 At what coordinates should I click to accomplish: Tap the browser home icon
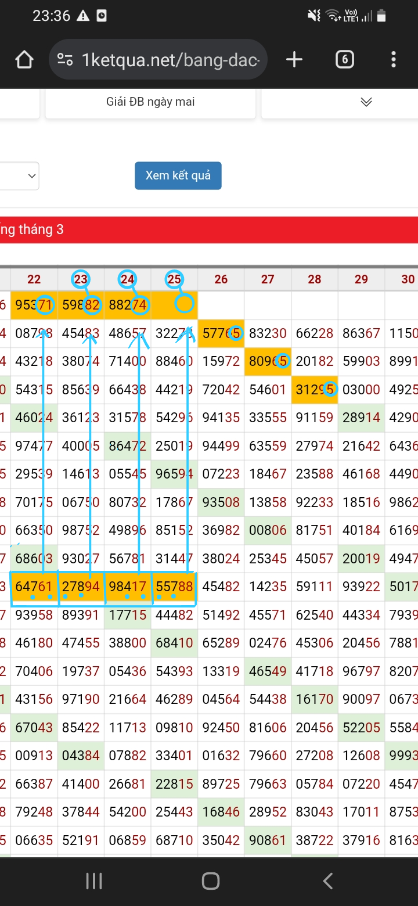[24, 60]
